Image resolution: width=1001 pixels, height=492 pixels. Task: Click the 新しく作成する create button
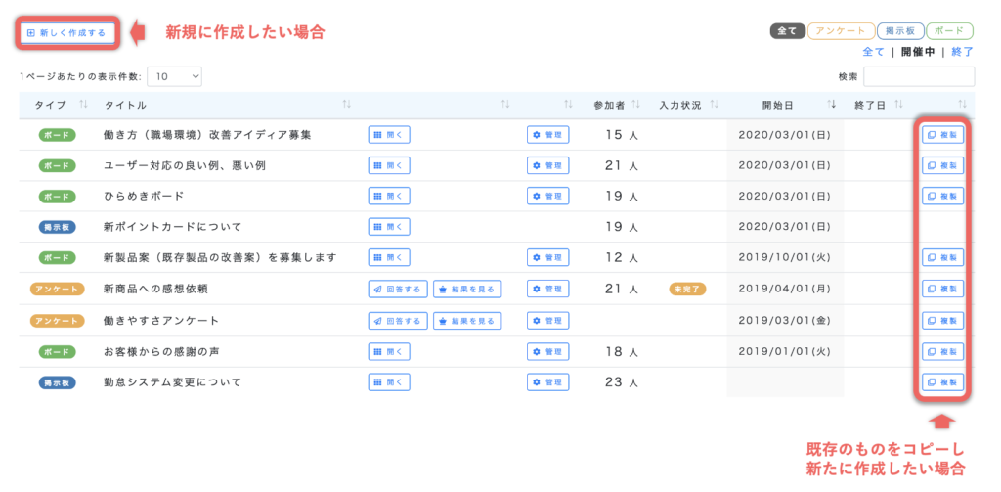click(x=68, y=32)
